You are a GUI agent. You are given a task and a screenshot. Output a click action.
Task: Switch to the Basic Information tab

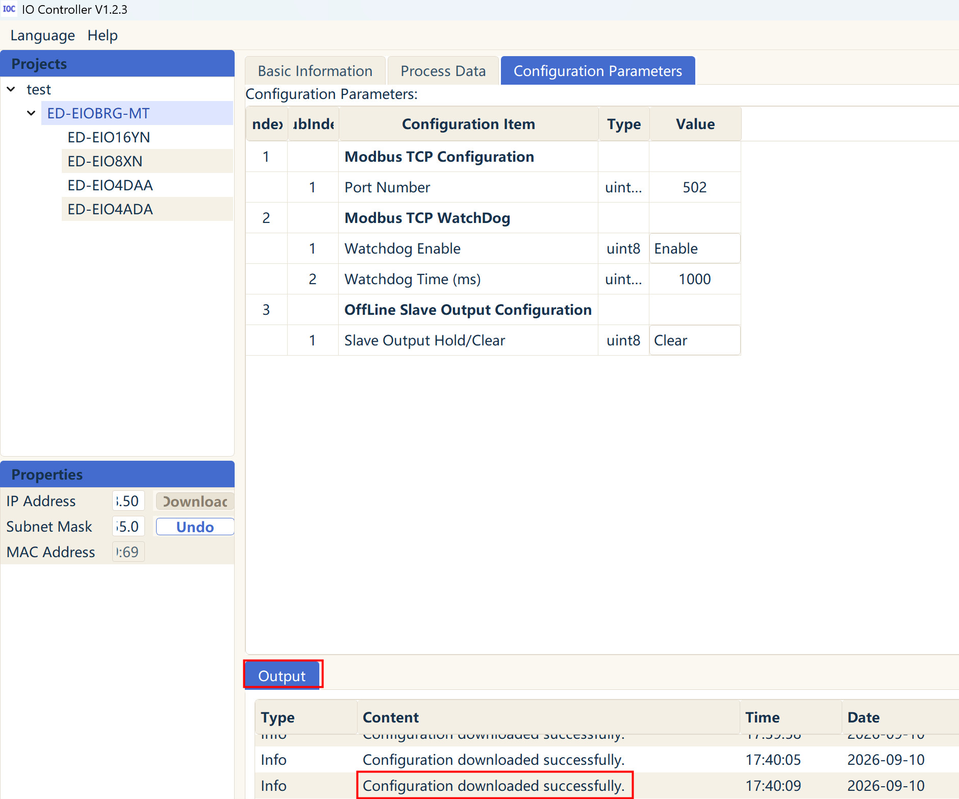315,71
